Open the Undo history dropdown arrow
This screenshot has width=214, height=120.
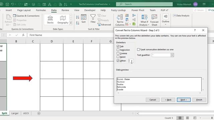pos(15,4)
